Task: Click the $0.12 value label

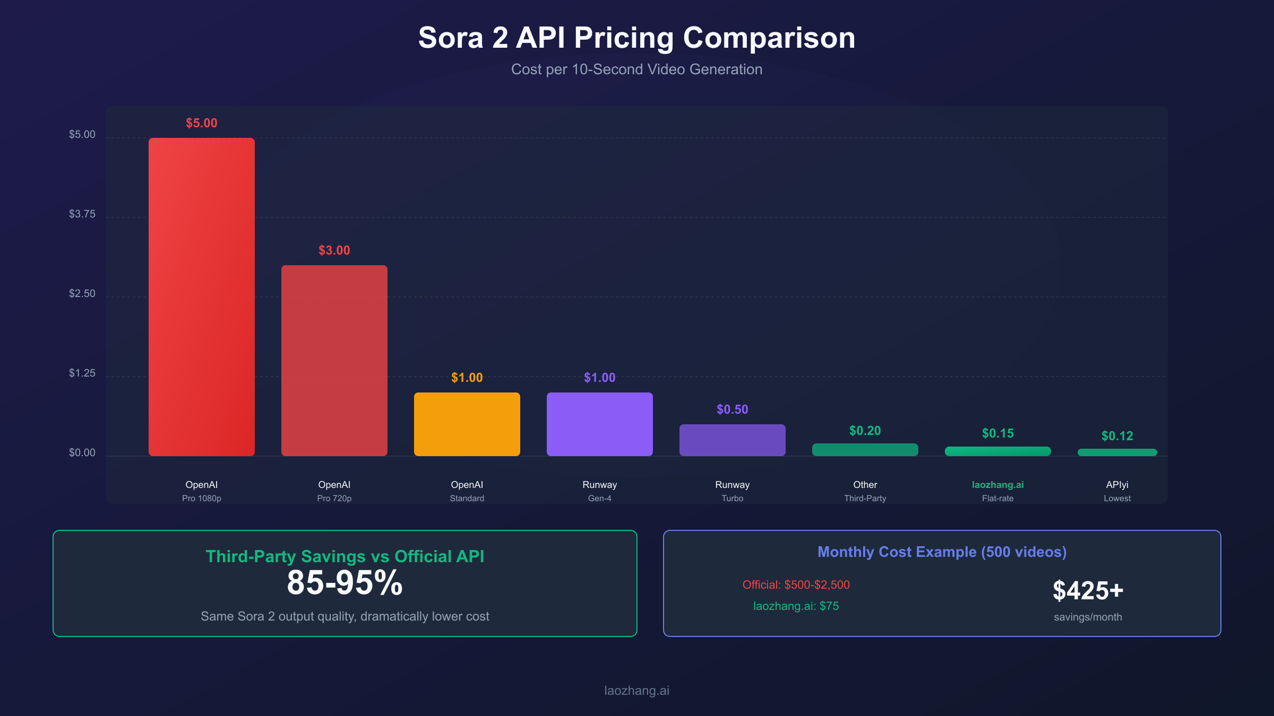Action: pos(1117,436)
